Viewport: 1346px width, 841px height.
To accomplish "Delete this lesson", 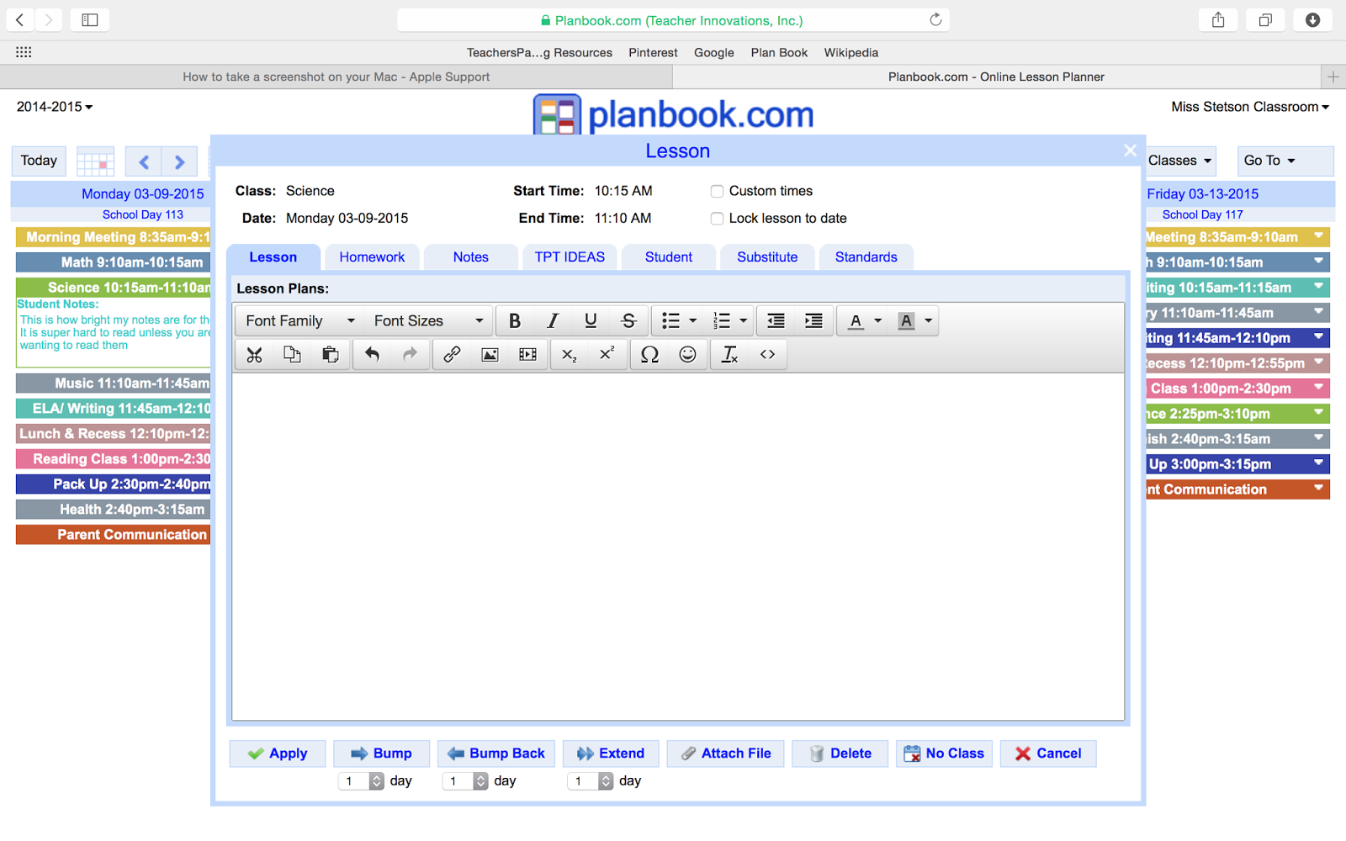I will coord(840,754).
